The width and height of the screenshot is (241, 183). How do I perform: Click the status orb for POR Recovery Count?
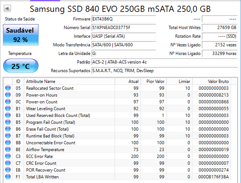pyautogui.click(x=8, y=170)
